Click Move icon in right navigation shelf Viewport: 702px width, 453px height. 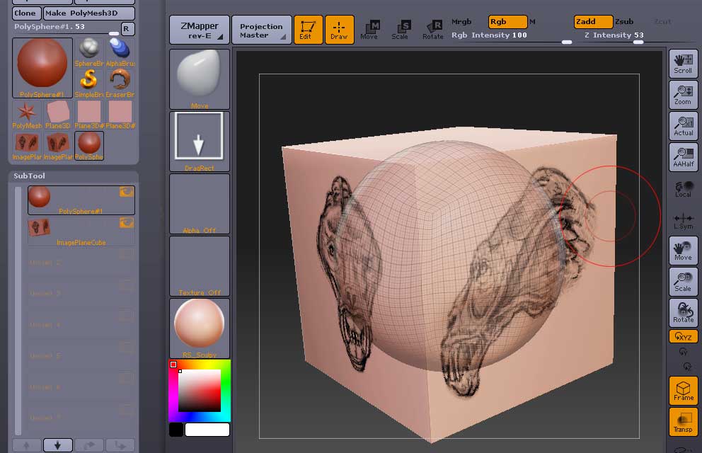point(683,251)
